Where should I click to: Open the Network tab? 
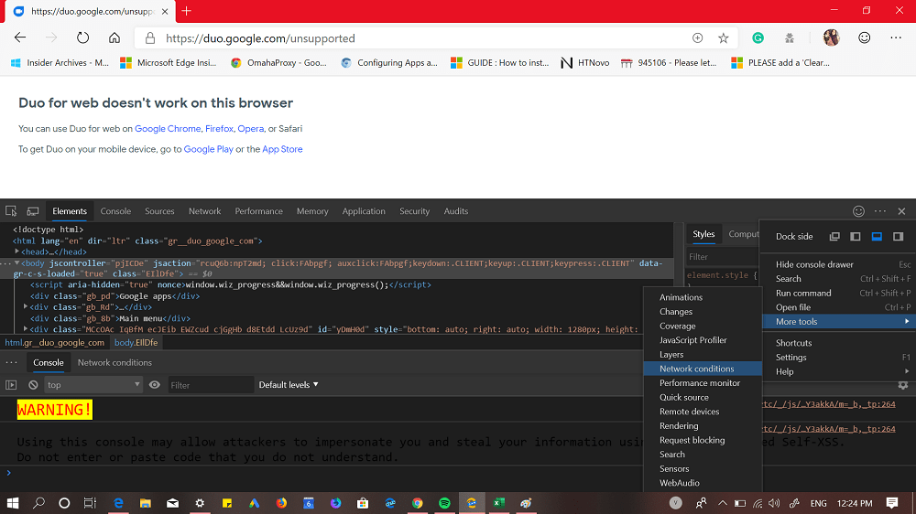tap(204, 211)
